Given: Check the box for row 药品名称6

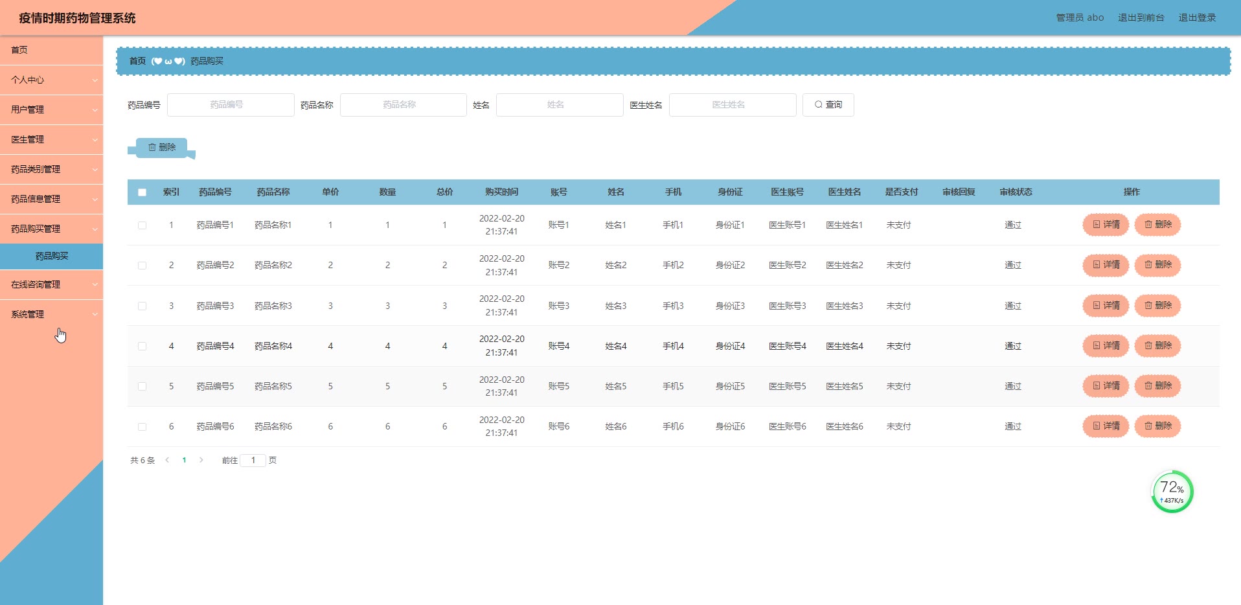Looking at the screenshot, I should [x=142, y=427].
